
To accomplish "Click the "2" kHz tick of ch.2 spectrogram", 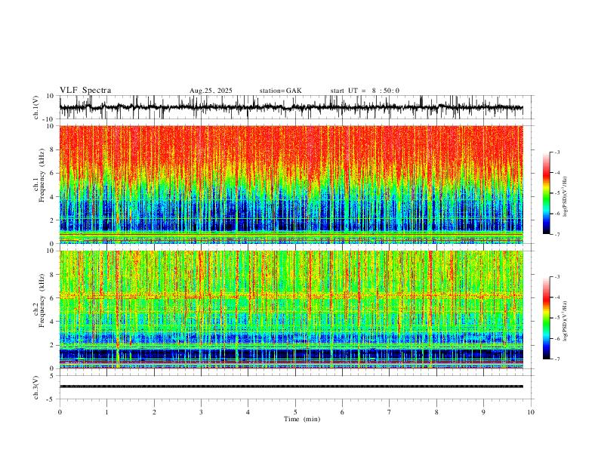I will pos(52,345).
